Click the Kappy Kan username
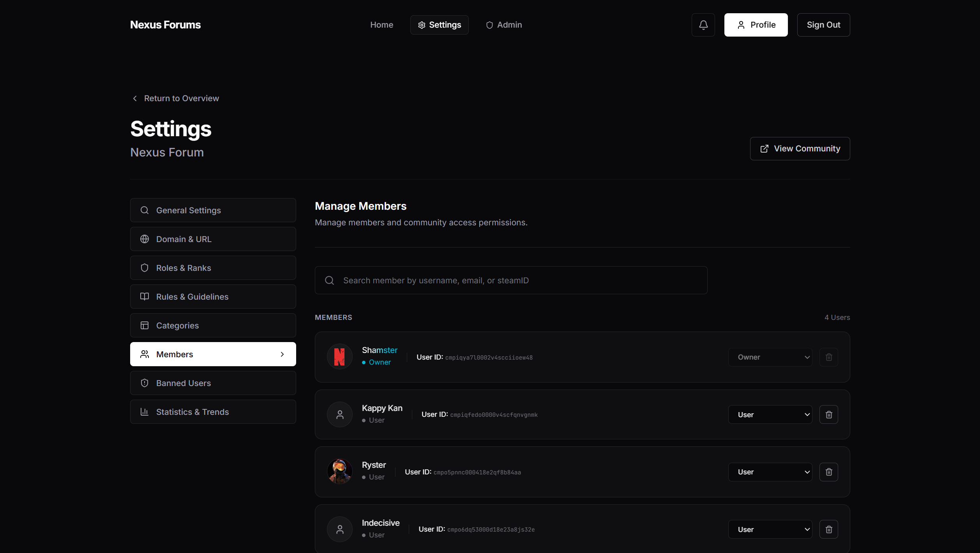 point(382,408)
